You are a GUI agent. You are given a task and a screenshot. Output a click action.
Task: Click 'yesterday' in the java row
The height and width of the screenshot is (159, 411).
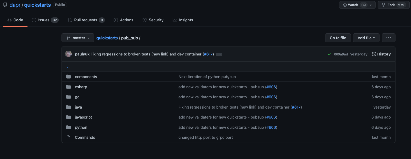tap(382, 107)
